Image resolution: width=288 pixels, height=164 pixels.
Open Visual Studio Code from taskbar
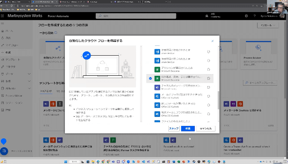click(143, 161)
